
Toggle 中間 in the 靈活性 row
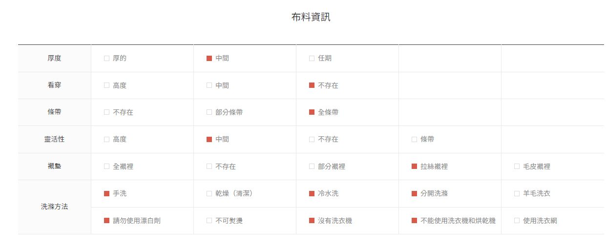[x=209, y=139]
